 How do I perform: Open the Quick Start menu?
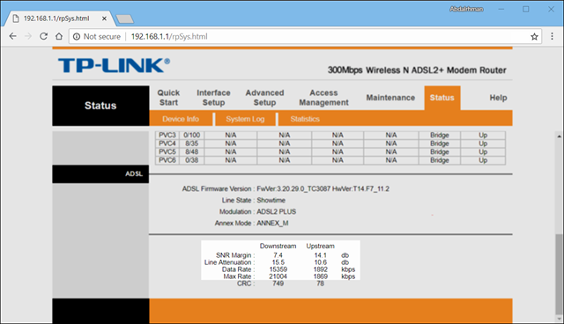pyautogui.click(x=168, y=98)
